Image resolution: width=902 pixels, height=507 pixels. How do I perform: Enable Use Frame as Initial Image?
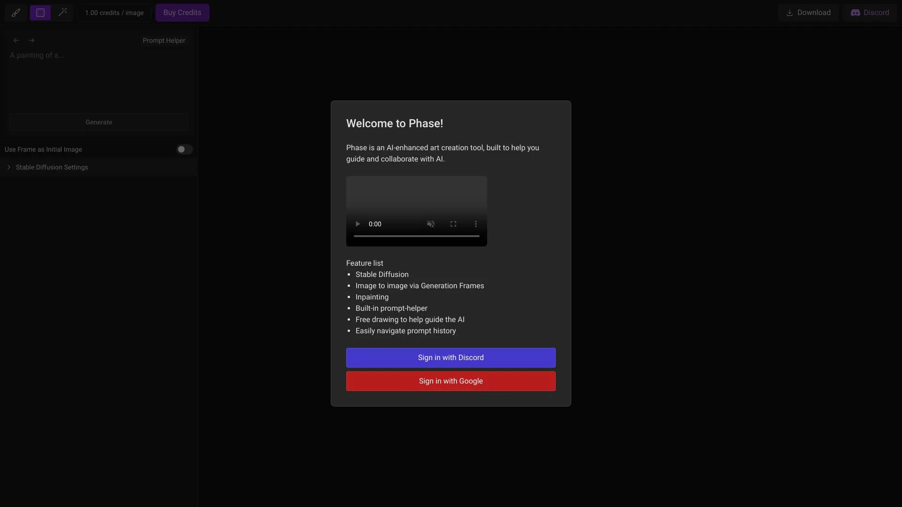(x=184, y=149)
